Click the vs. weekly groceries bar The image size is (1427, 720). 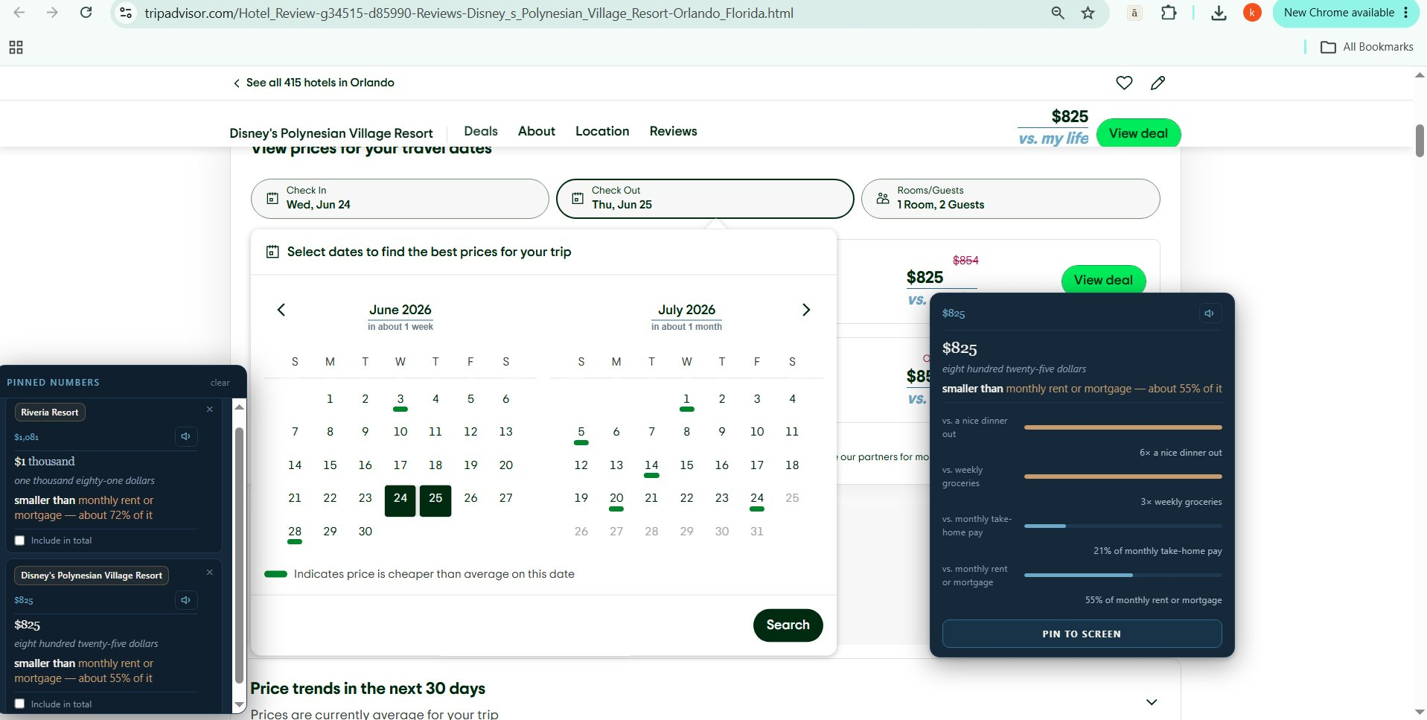[x=1123, y=477]
